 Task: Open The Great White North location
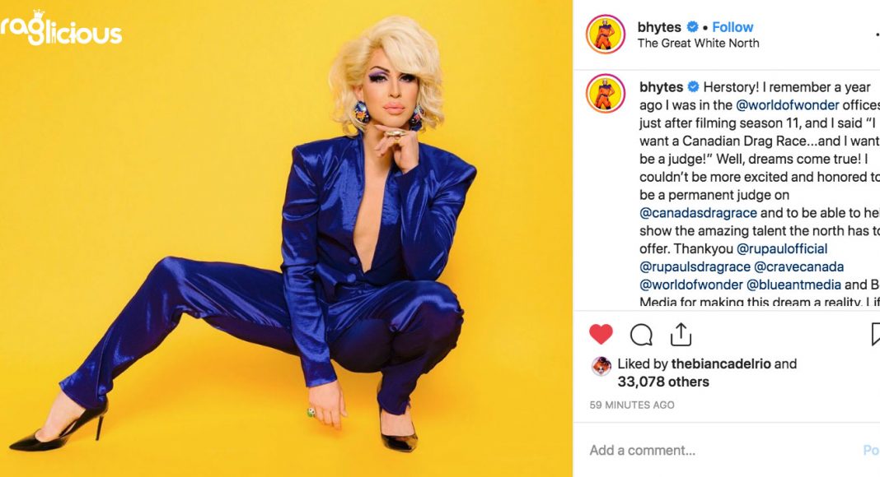point(698,43)
